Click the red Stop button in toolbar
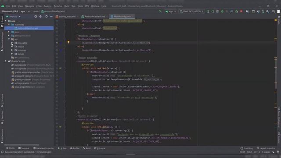 coord(241,11)
